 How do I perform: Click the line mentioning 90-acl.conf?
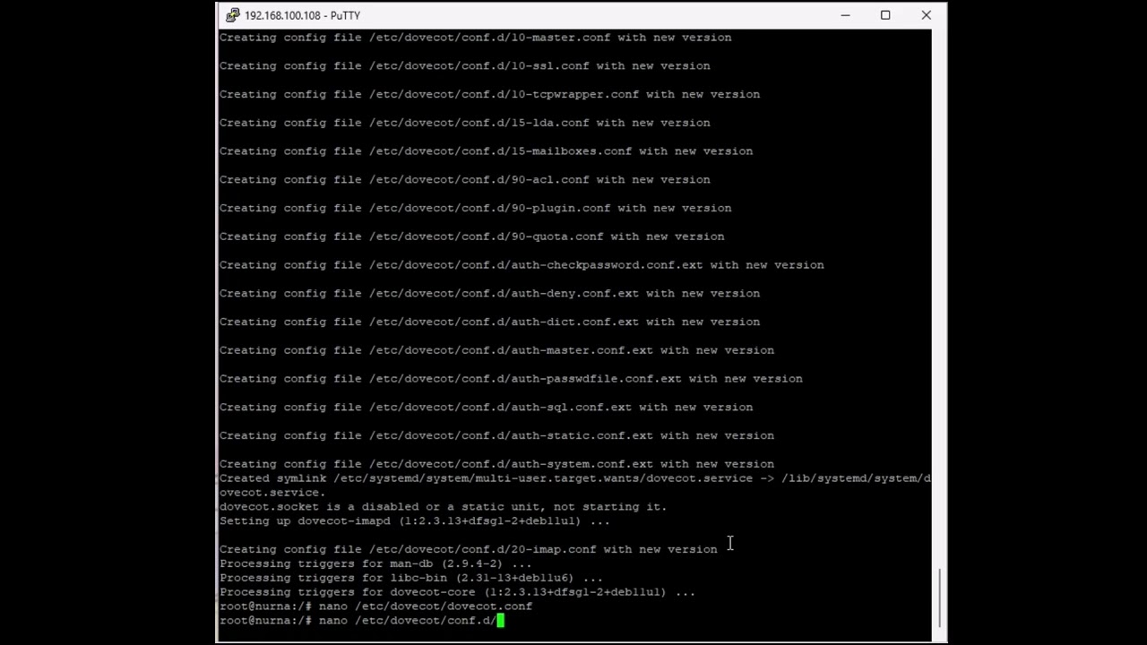465,180
